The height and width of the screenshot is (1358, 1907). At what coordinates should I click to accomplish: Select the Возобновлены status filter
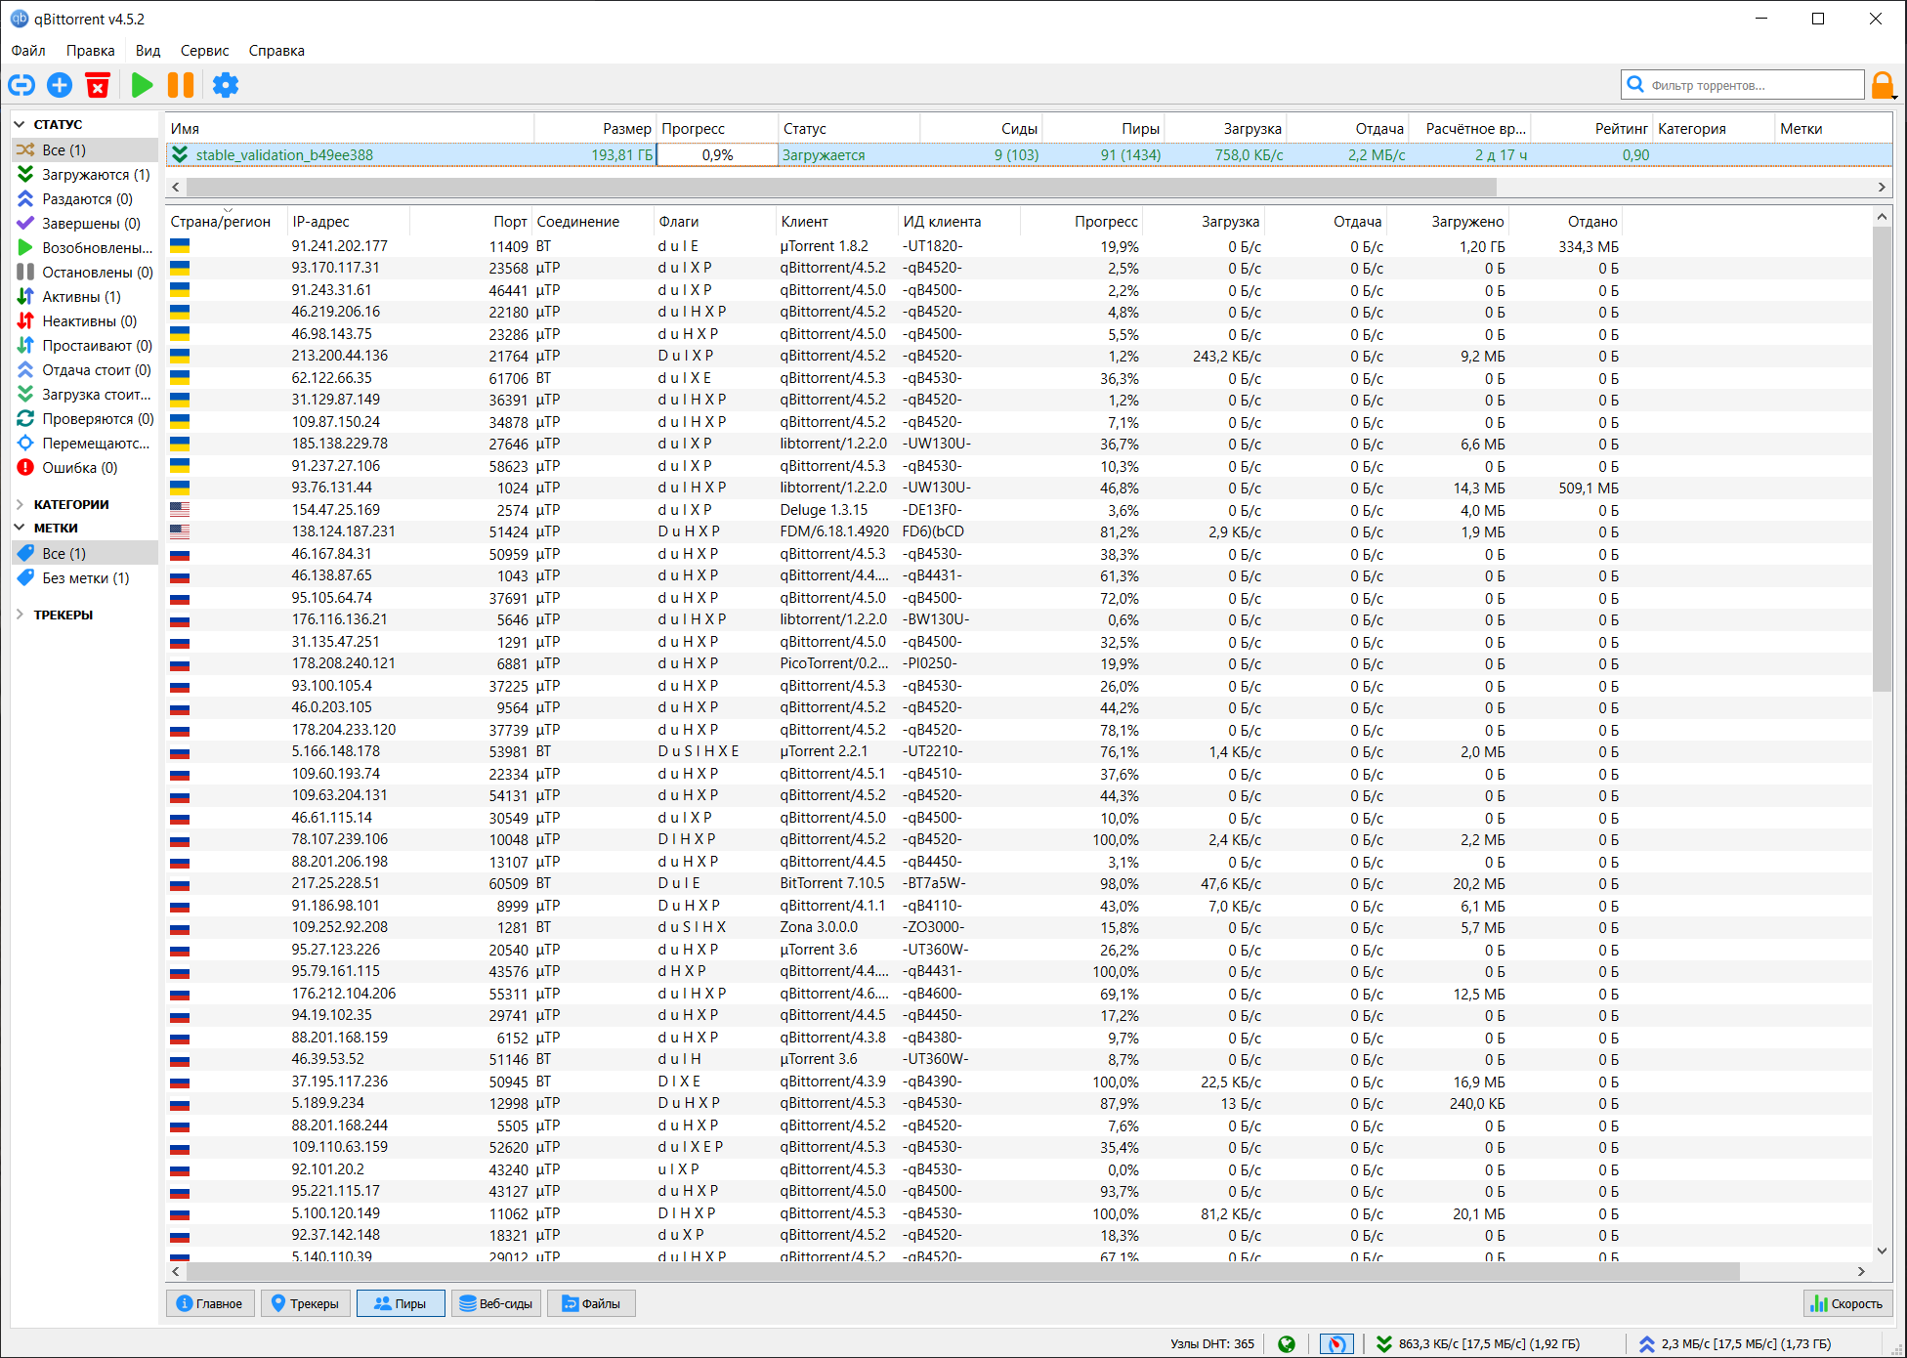[85, 247]
